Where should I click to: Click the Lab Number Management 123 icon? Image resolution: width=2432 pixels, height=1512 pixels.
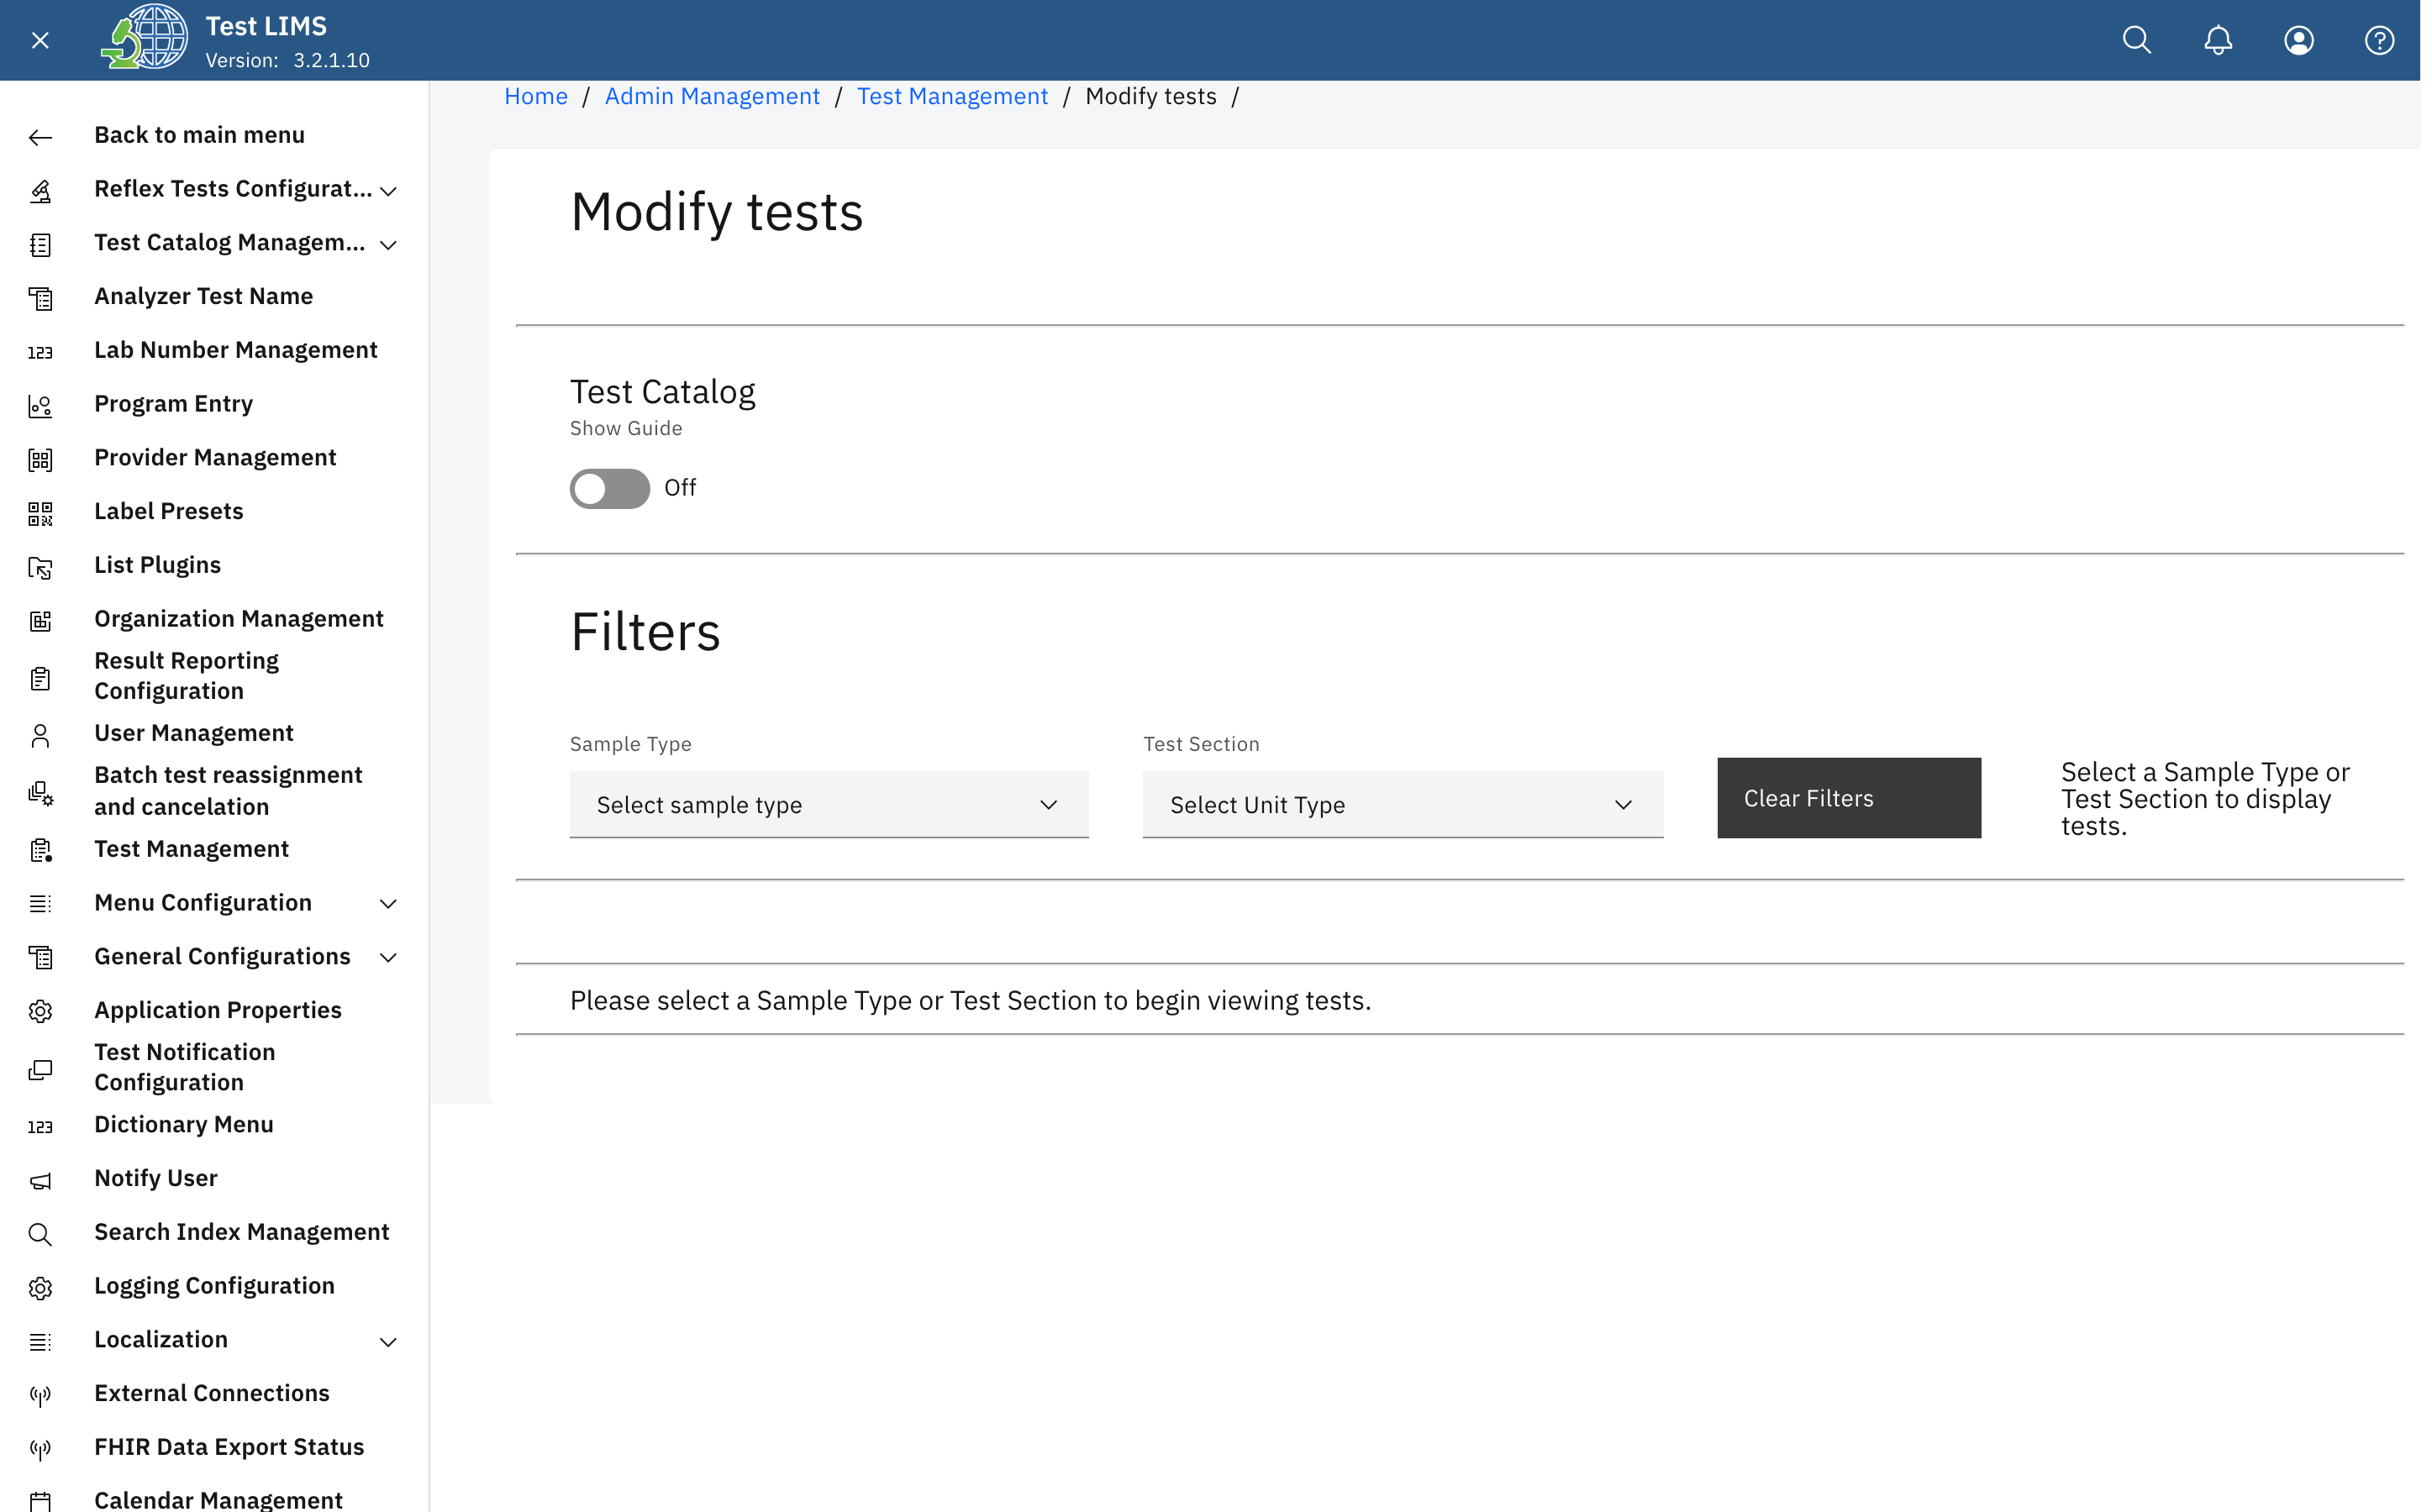pyautogui.click(x=40, y=353)
